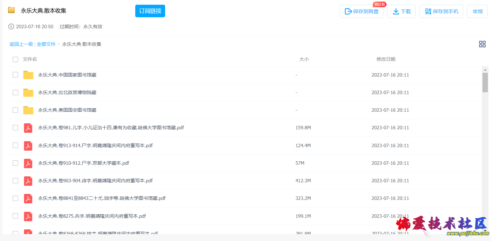Switch to grid view layout
This screenshot has height=241, width=491.
[482, 44]
